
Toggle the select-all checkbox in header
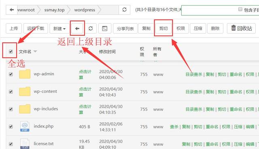[x=11, y=52]
